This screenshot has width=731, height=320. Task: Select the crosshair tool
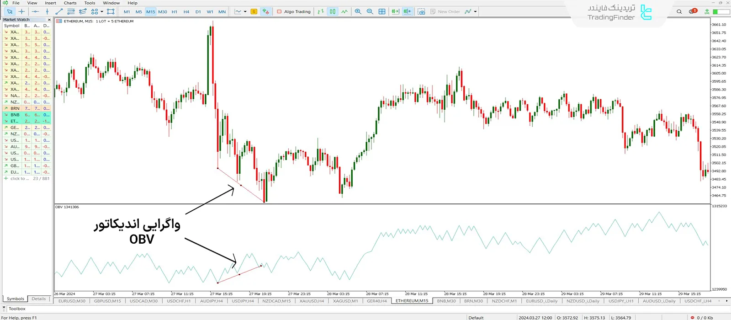(21, 11)
